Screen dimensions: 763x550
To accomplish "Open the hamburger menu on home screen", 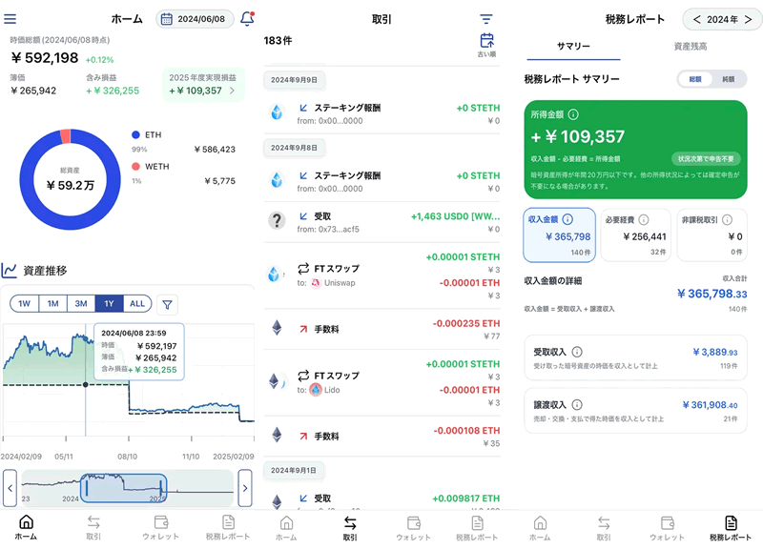I will point(10,18).
